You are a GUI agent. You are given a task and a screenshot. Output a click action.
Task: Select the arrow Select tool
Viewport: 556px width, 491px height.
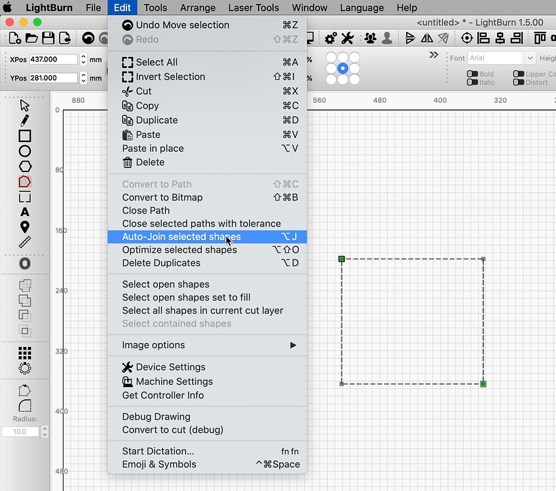24,105
